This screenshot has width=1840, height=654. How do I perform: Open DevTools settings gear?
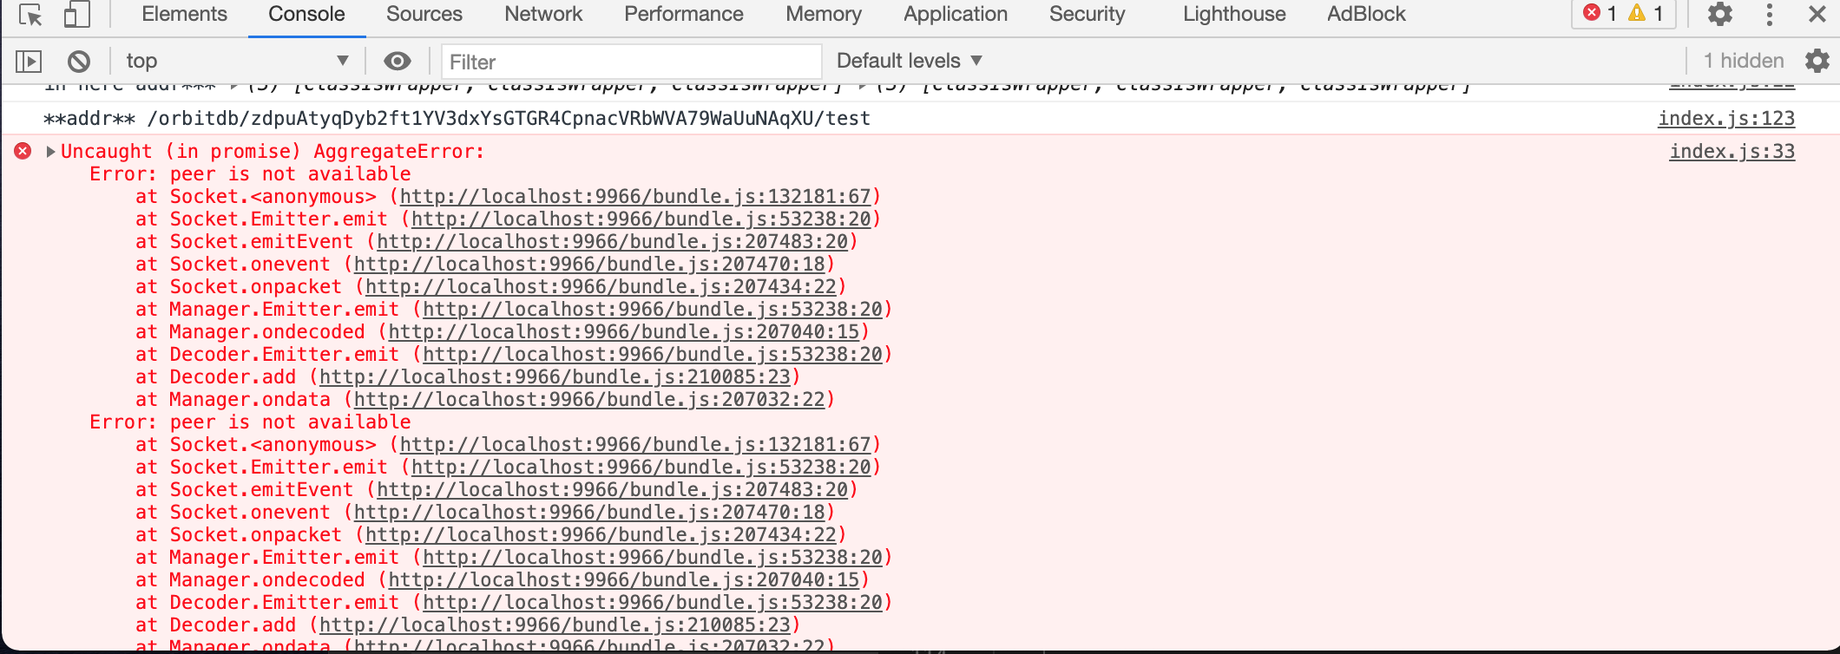pyautogui.click(x=1720, y=14)
